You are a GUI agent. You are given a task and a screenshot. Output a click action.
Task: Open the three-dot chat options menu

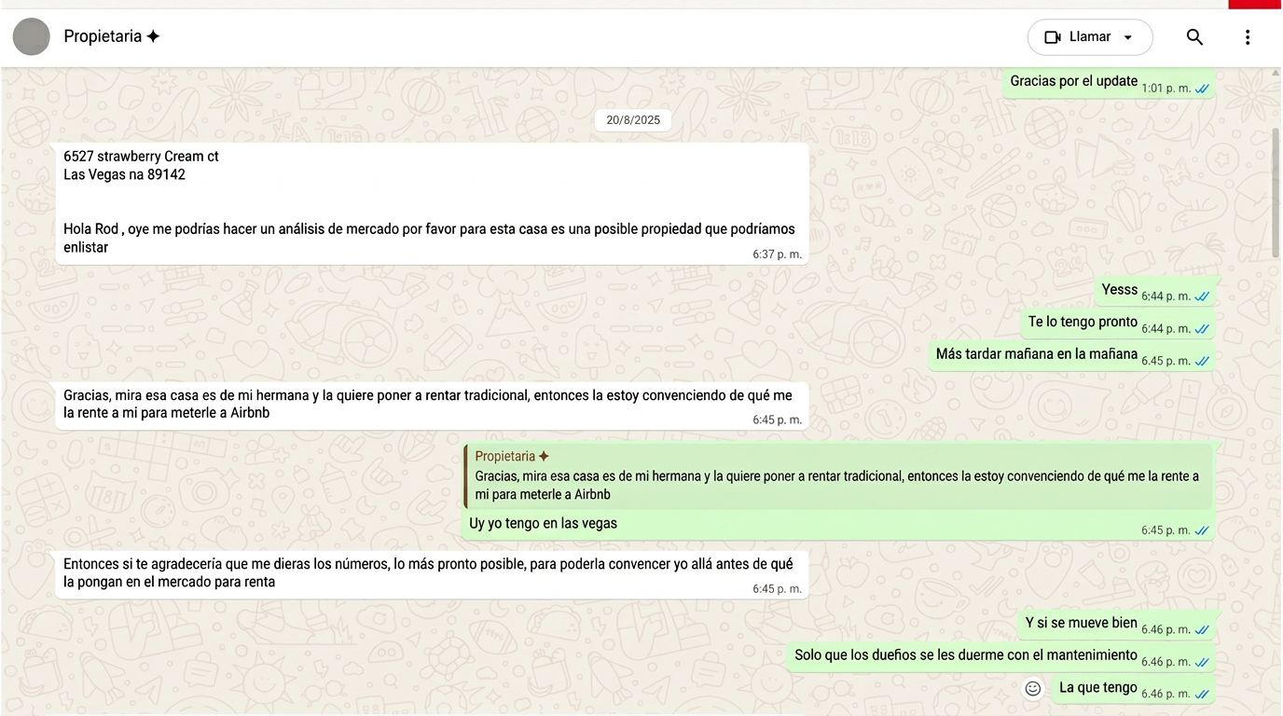[1247, 37]
